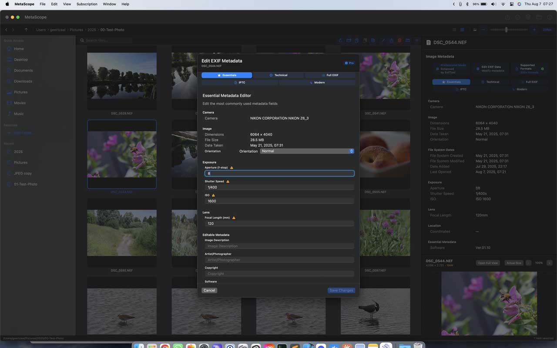Select Technical tab in edit dialog

[x=278, y=75]
